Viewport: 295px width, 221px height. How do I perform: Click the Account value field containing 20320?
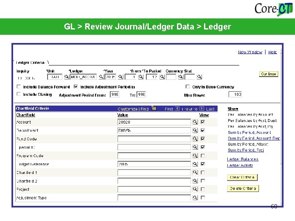(154, 122)
